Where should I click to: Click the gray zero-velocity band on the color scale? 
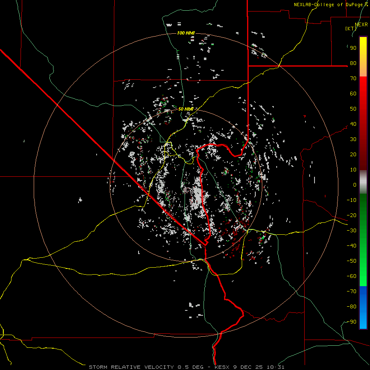click(x=363, y=182)
